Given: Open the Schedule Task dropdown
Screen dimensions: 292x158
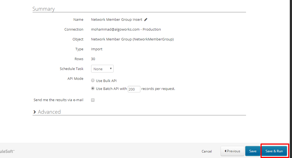Looking at the screenshot, I should (x=102, y=69).
